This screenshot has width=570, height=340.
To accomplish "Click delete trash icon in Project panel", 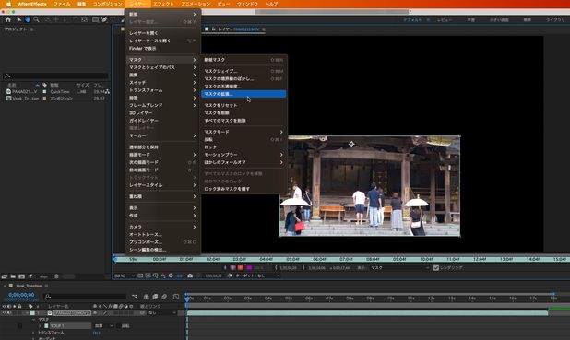I will tap(56, 276).
